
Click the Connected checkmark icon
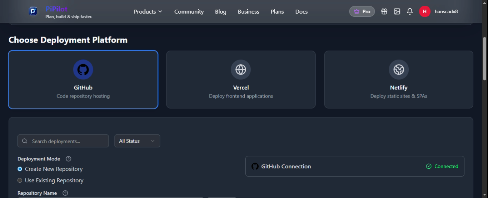point(429,166)
